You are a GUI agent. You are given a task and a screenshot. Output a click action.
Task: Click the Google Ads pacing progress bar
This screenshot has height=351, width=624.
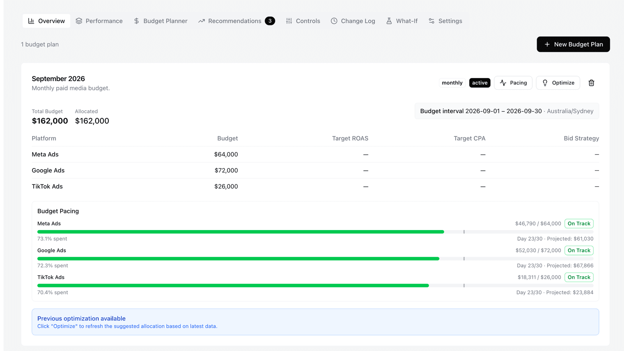(315, 259)
